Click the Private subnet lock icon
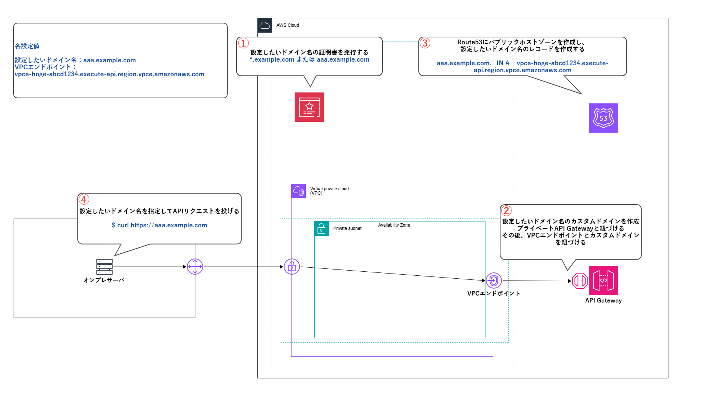This screenshot has width=704, height=396. tap(322, 228)
